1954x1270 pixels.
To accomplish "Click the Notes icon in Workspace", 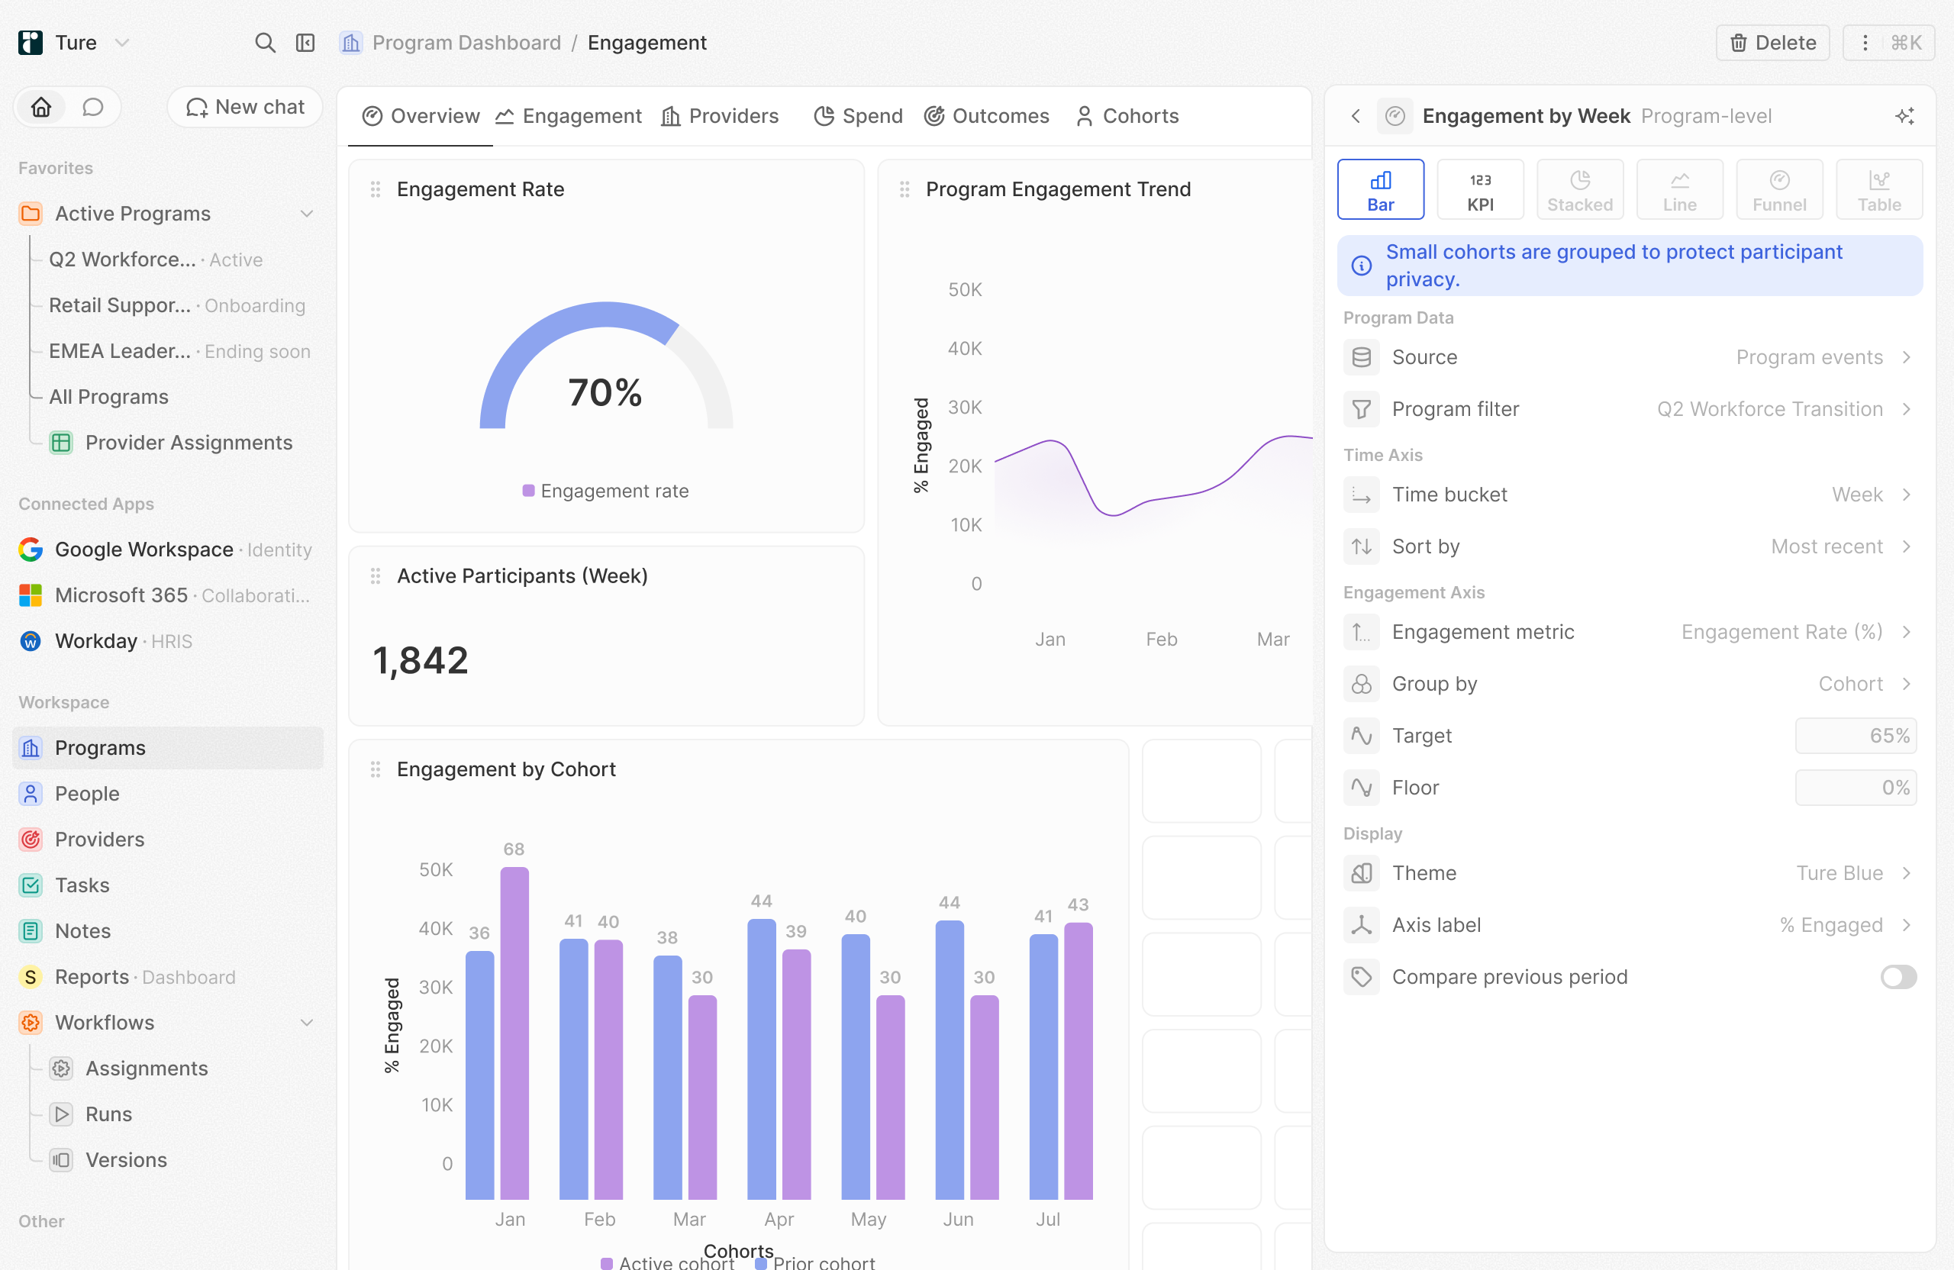I will point(31,931).
